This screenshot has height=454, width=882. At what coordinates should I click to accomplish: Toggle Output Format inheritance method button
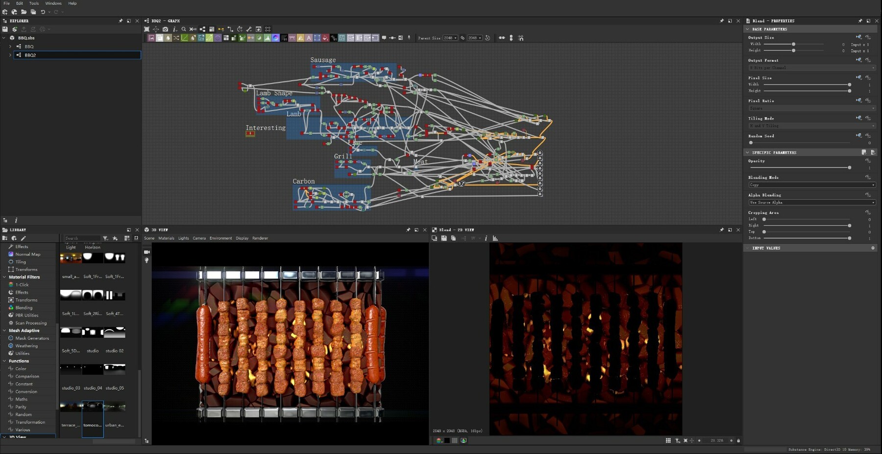pyautogui.click(x=859, y=60)
